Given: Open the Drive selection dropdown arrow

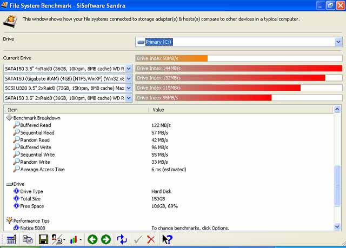Looking at the screenshot, I should (x=338, y=42).
